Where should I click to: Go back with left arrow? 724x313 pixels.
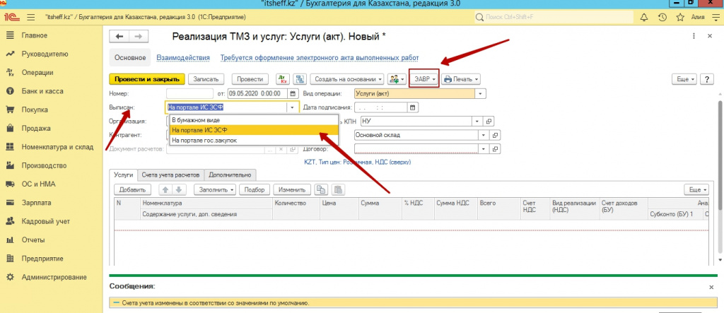[119, 37]
